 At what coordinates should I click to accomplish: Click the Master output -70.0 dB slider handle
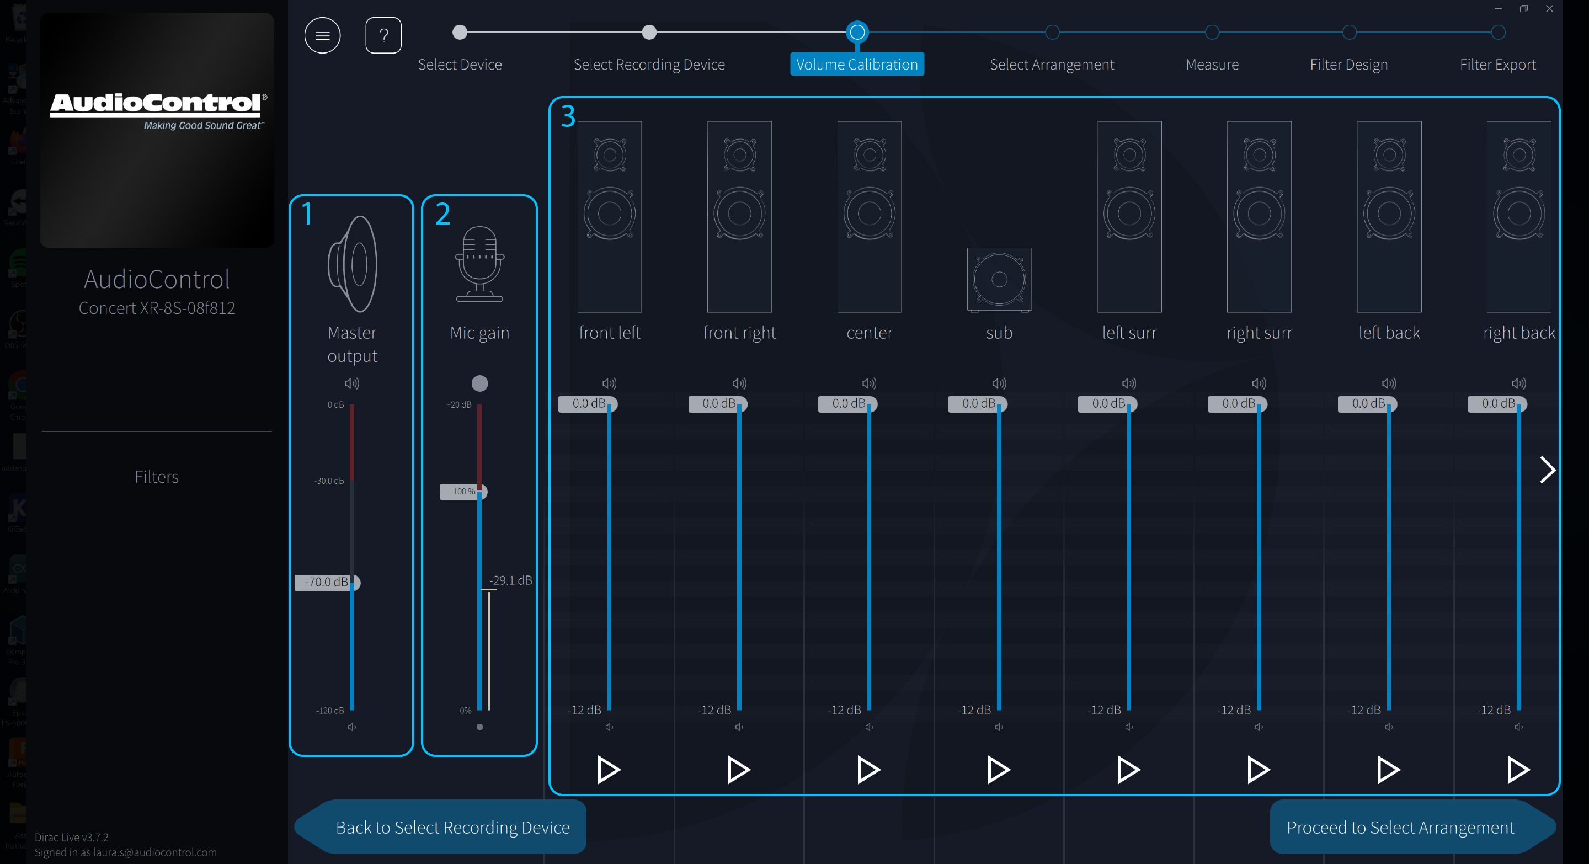(327, 582)
